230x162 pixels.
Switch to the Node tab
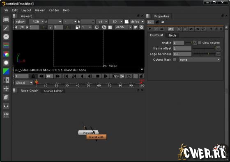[x=172, y=35]
